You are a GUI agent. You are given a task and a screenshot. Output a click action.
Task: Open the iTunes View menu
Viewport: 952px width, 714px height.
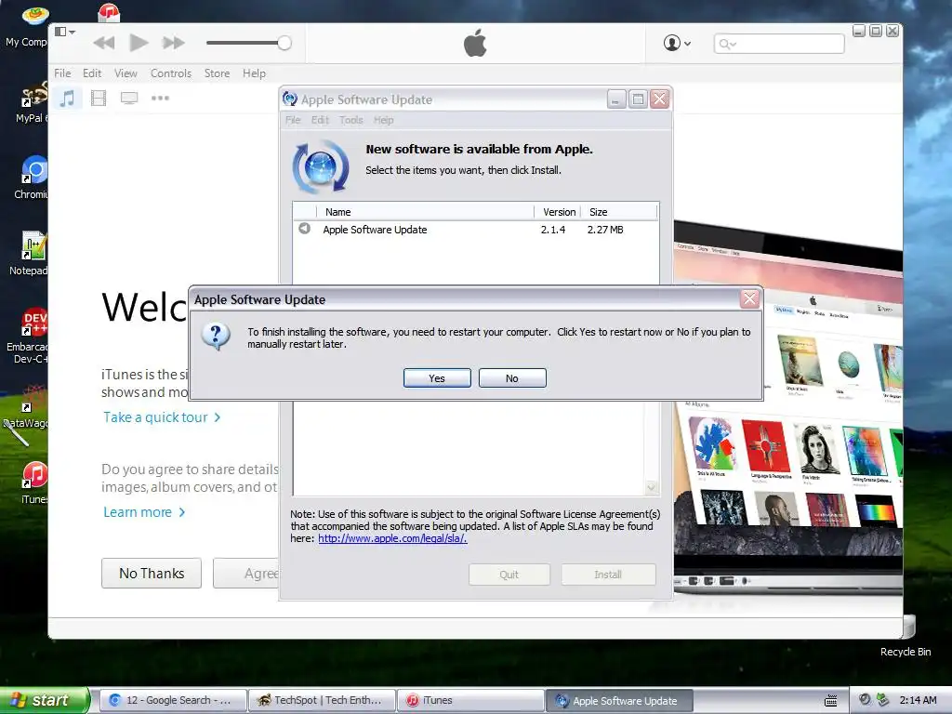126,73
